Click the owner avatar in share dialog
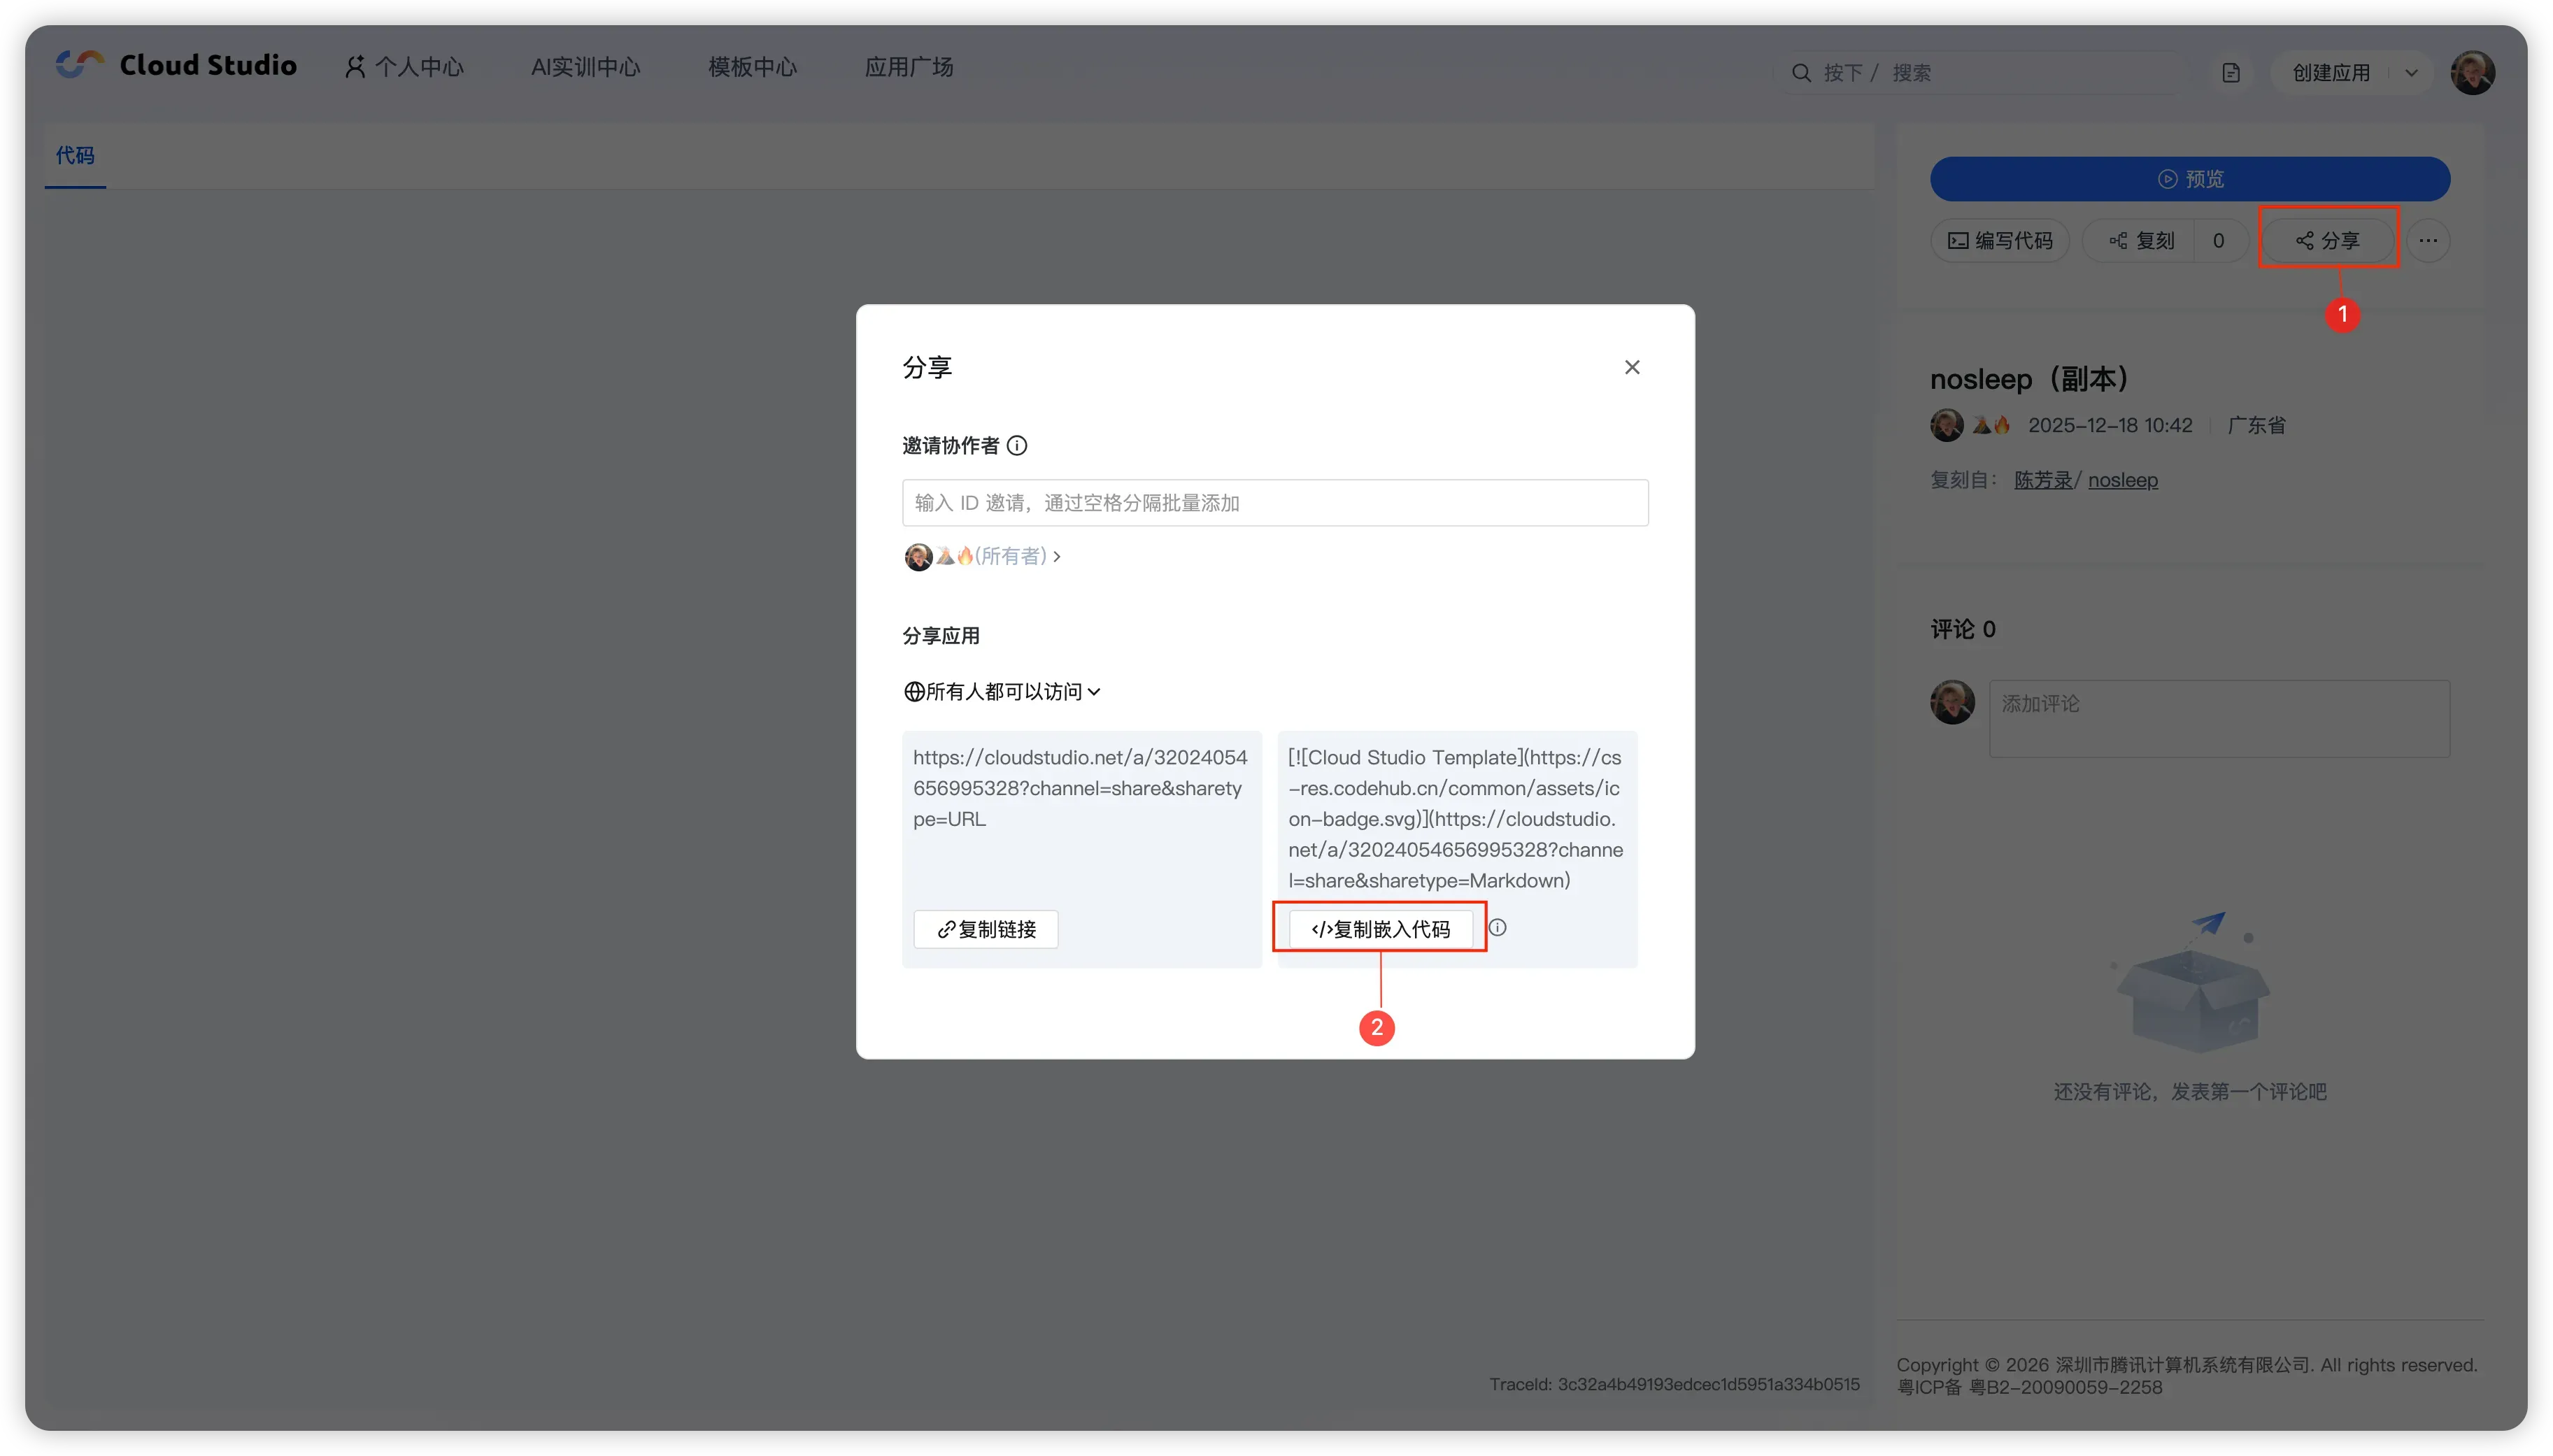 coord(918,557)
